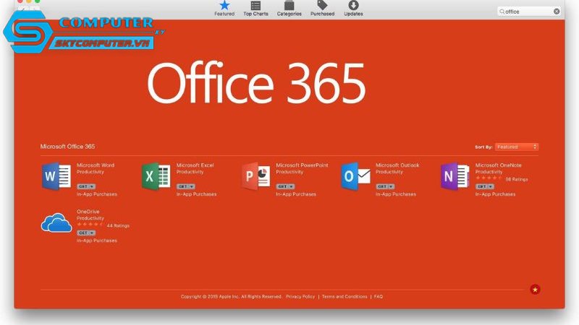This screenshot has width=579, height=325.
Task: Open the Microsoft PowerPoint app icon
Action: (256, 176)
